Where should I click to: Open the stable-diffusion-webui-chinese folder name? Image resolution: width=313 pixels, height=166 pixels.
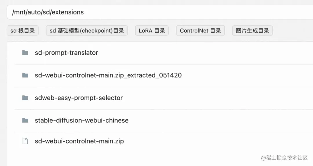pos(82,120)
